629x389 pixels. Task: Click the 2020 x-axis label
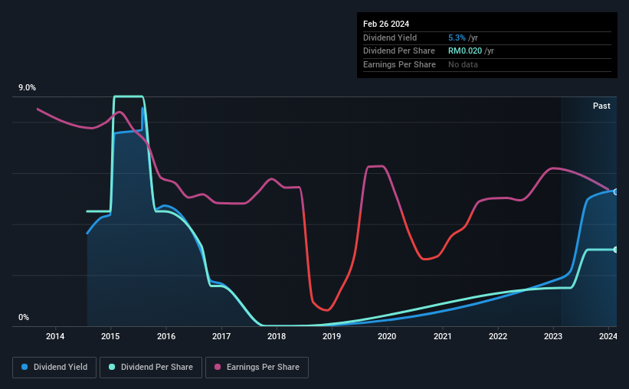tap(387, 336)
